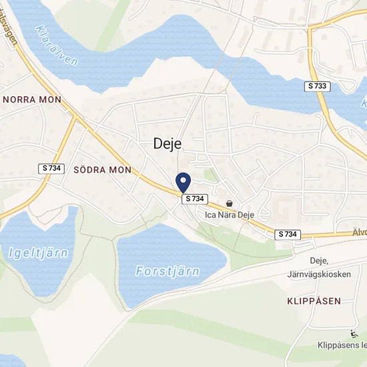Click the cropped K river label beside S 733

364,102
